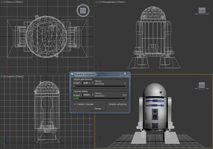Open the Filaire shading menu in the Gauche viewport
Viewport: 213px width, 149px height.
click(20, 77)
